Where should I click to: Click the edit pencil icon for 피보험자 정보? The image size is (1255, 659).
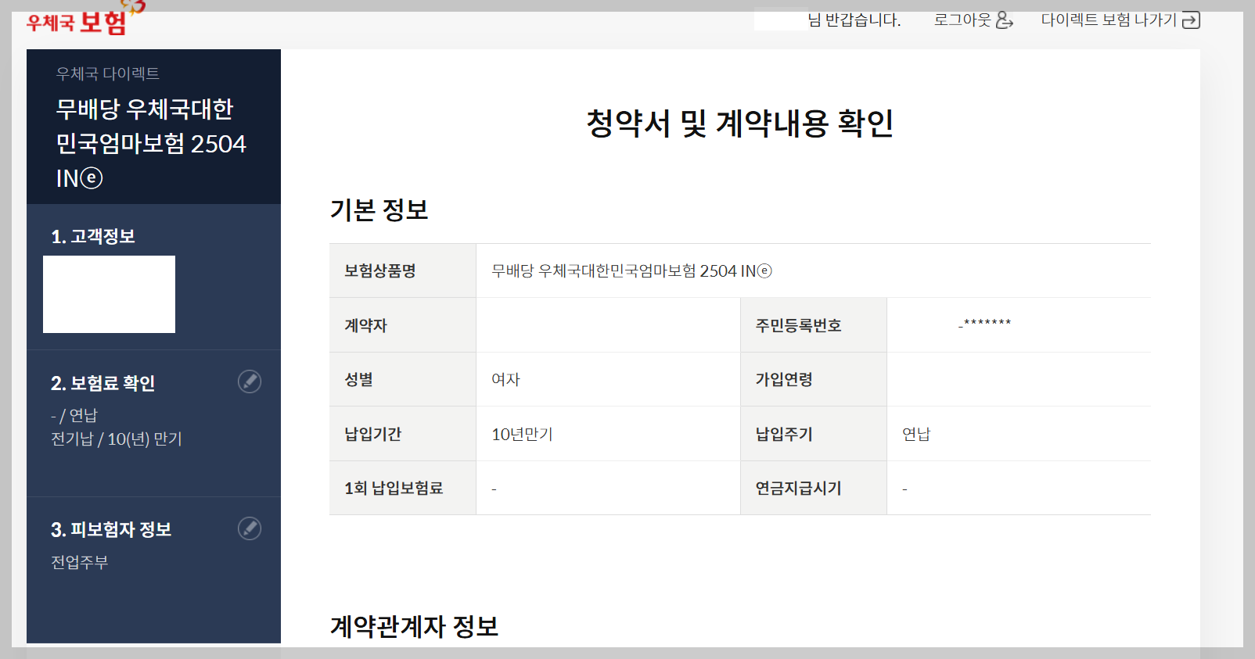250,528
